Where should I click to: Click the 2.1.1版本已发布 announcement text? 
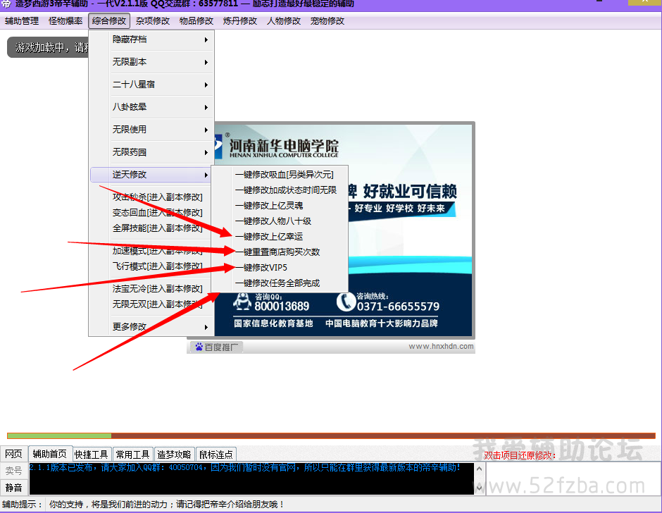pyautogui.click(x=245, y=467)
